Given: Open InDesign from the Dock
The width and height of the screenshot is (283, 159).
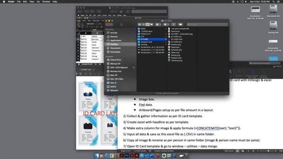Looking at the screenshot, I should pos(132,155).
